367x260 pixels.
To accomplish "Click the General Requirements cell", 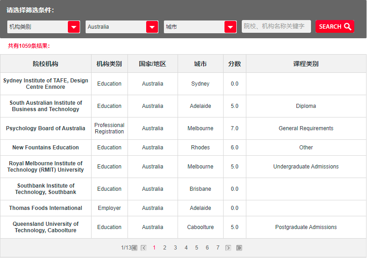I will (x=306, y=128).
